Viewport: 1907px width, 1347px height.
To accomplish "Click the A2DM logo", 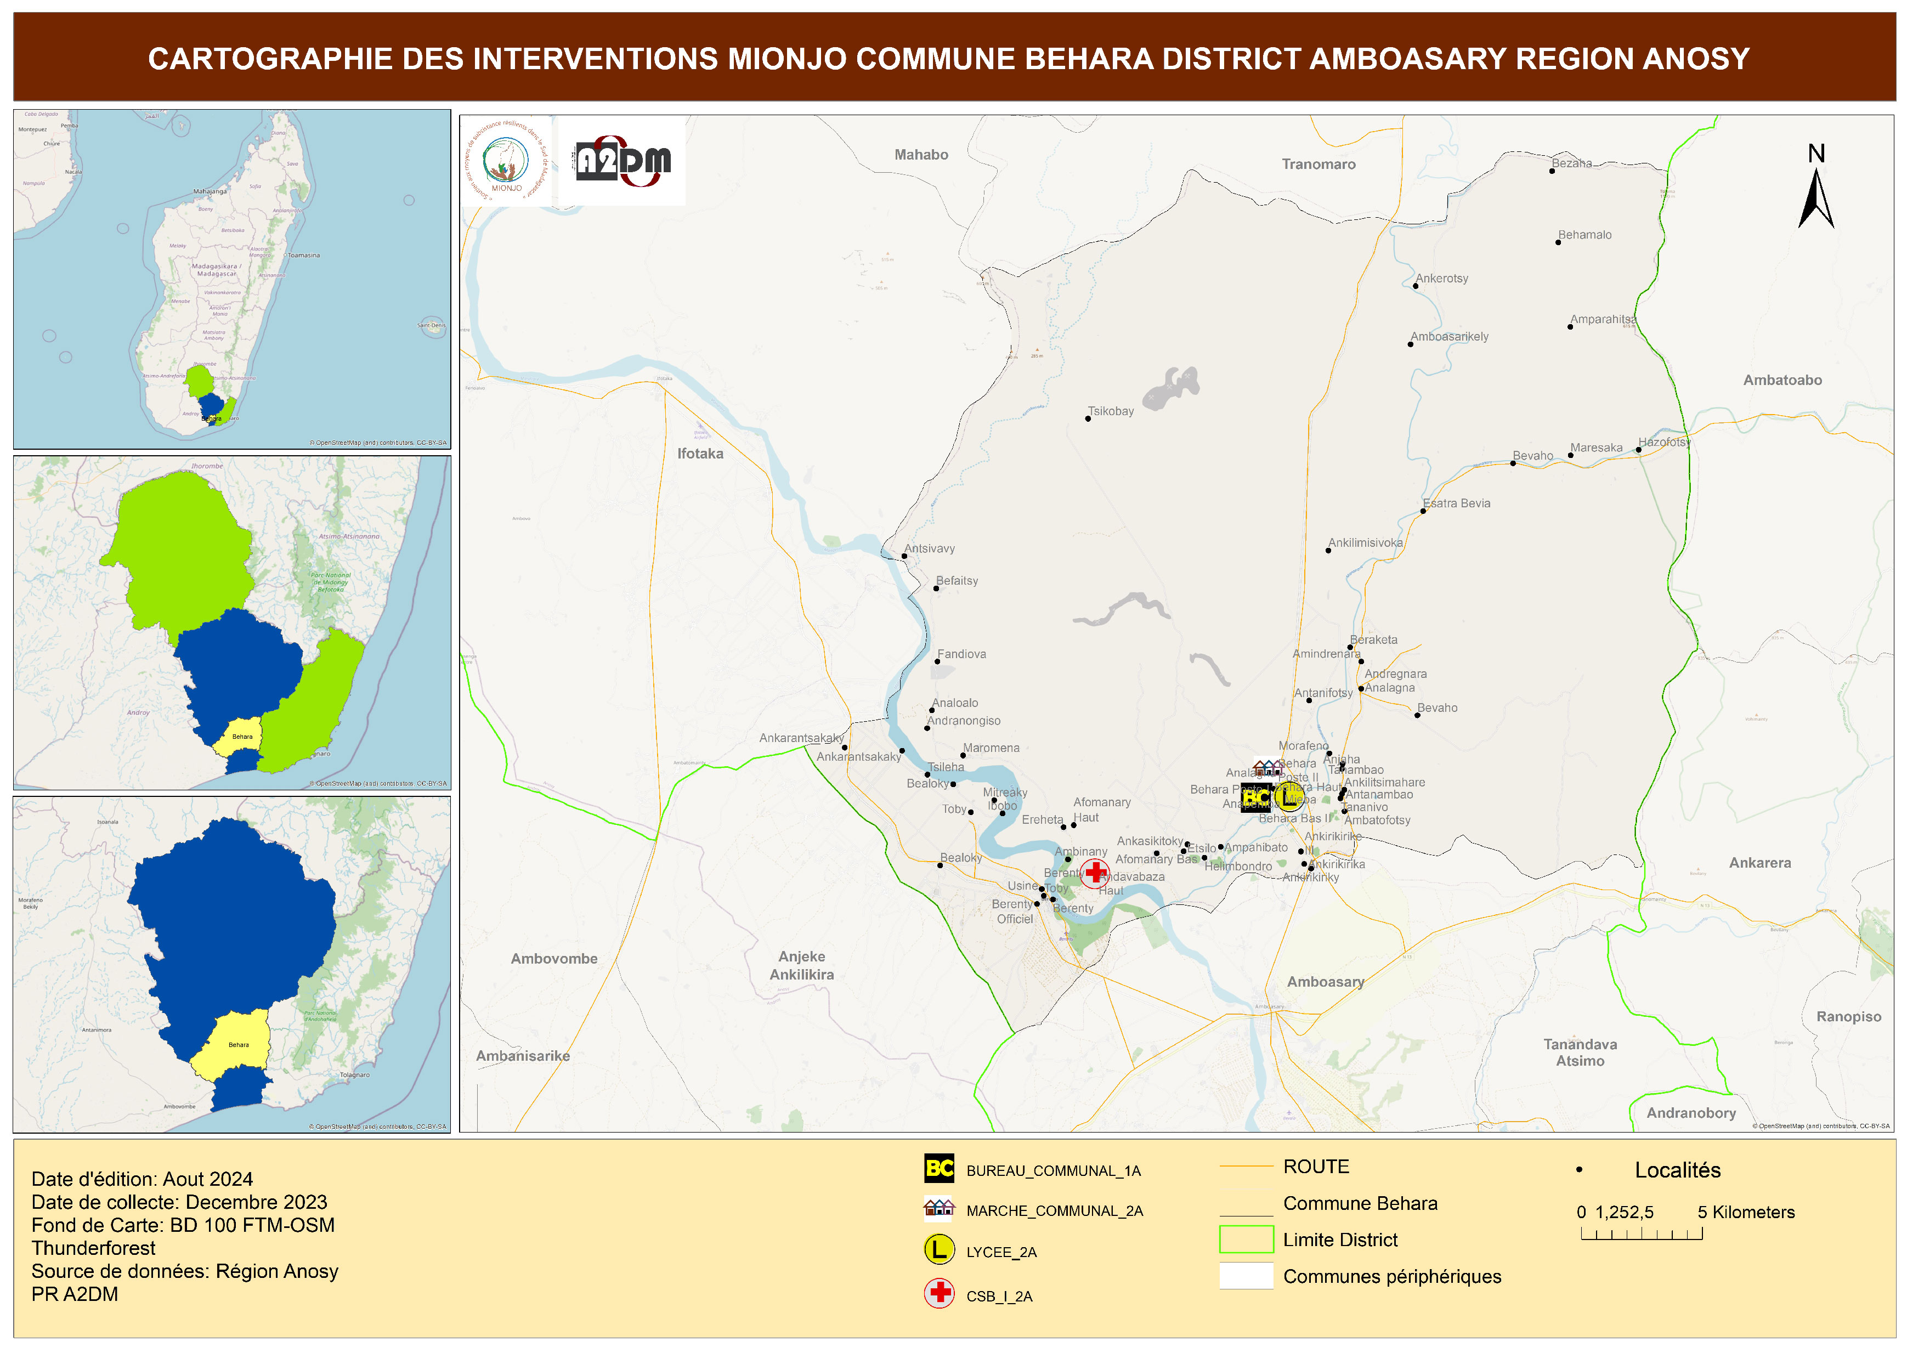I will click(x=623, y=161).
